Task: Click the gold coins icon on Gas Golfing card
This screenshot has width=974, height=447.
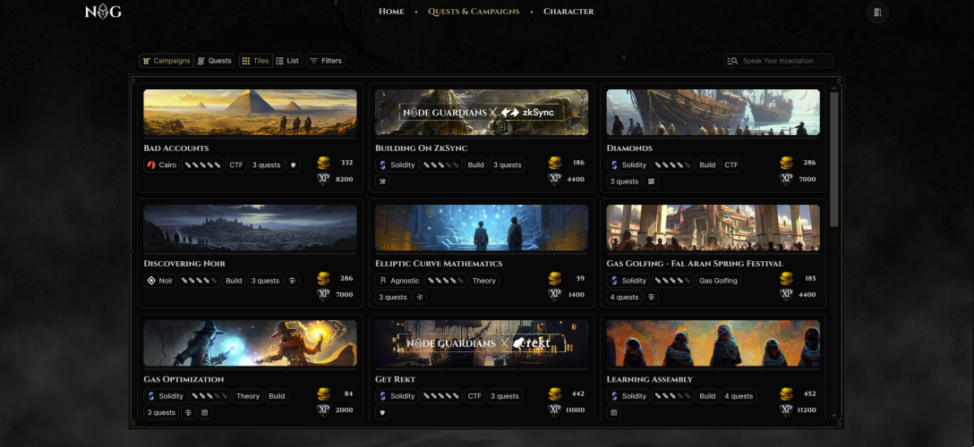Action: point(786,278)
